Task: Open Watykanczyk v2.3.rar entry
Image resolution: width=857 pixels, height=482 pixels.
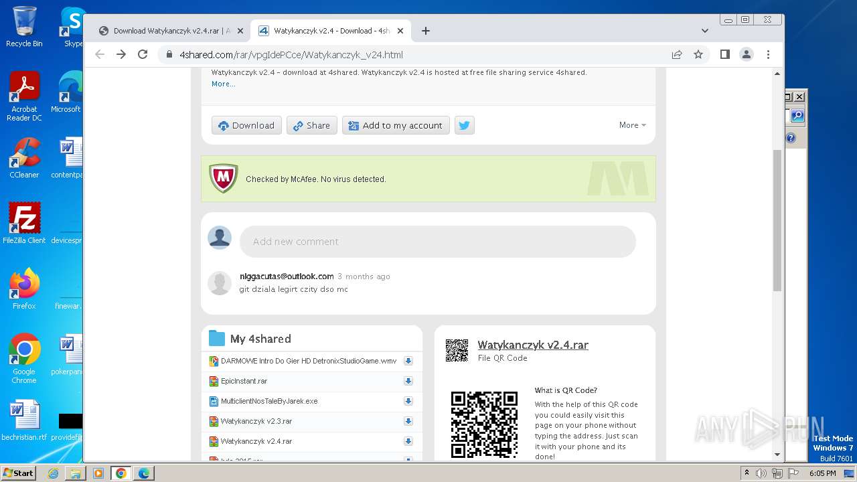Action: click(256, 421)
